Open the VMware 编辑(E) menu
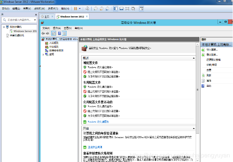The width and height of the screenshot is (233, 162). coord(16,8)
